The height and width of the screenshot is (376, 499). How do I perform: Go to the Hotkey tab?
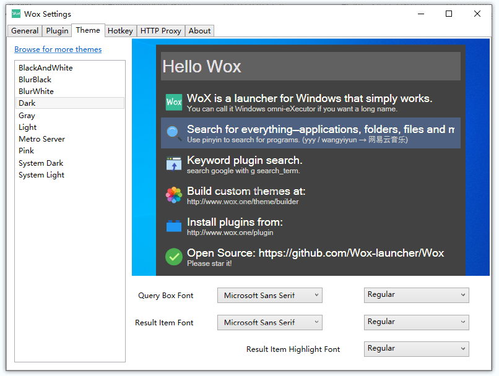point(119,31)
